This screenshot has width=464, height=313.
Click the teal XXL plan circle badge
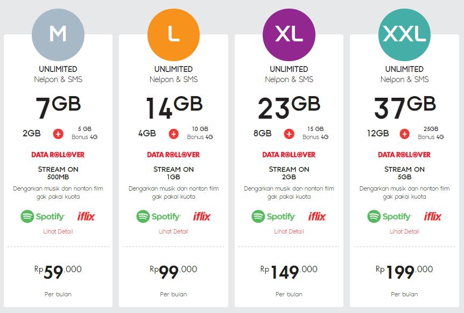404,34
